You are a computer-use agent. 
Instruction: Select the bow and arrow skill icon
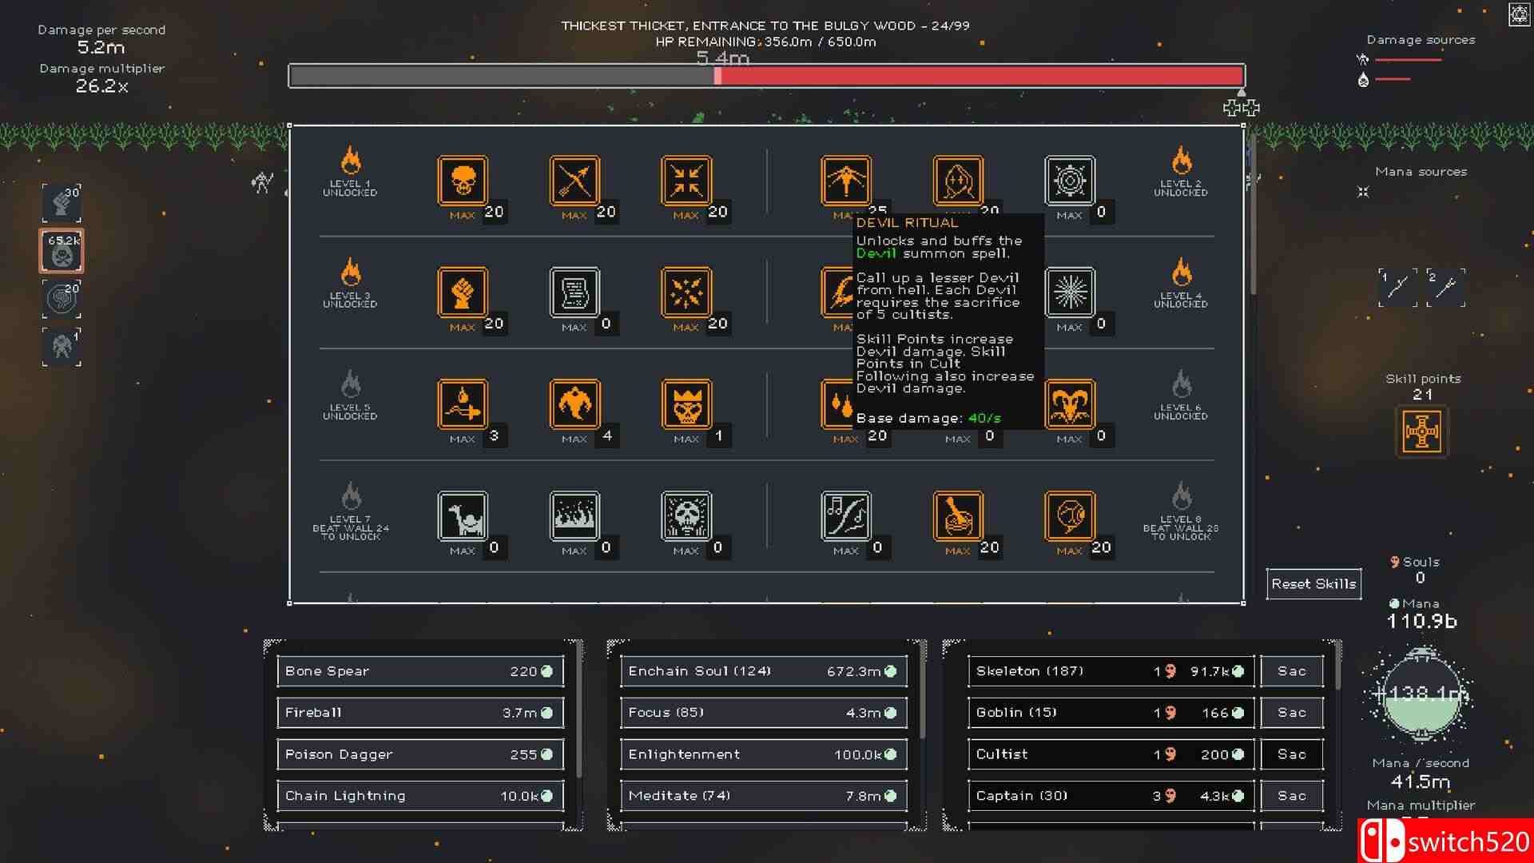(574, 181)
